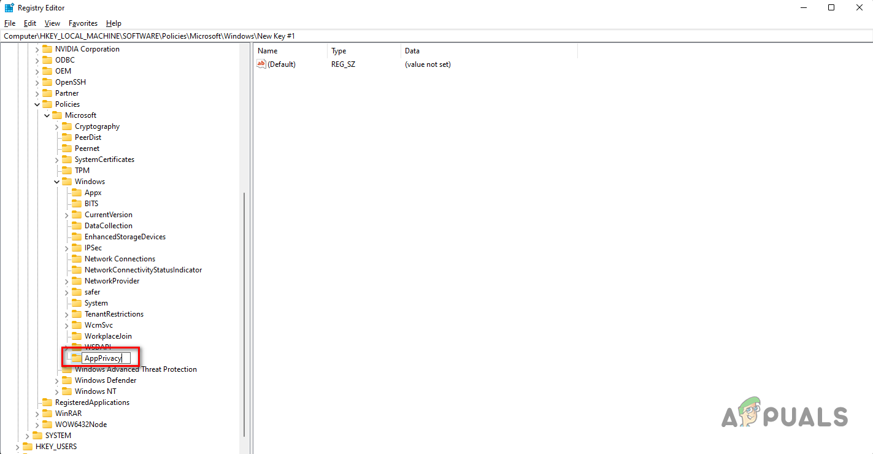Viewport: 873px width, 454px height.
Task: Open the Edit menu
Action: [30, 23]
